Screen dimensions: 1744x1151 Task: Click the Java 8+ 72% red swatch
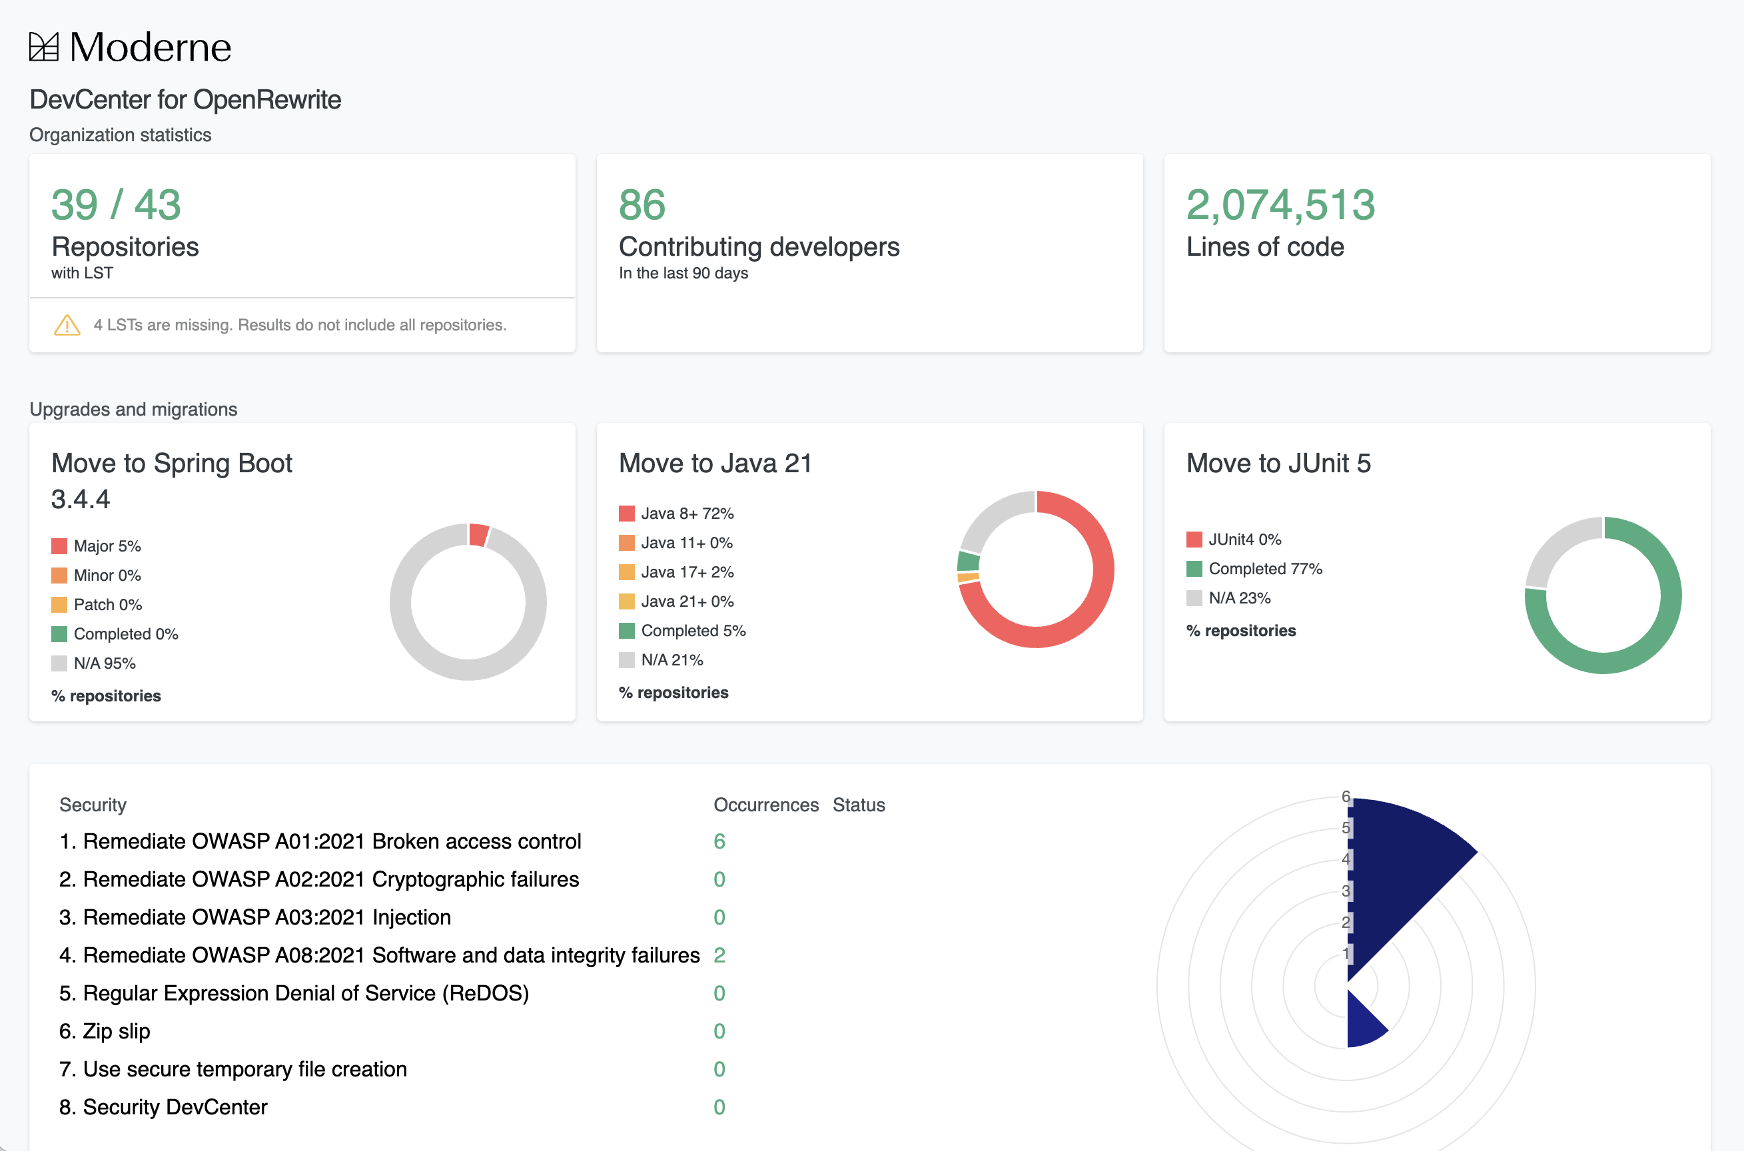pyautogui.click(x=627, y=513)
